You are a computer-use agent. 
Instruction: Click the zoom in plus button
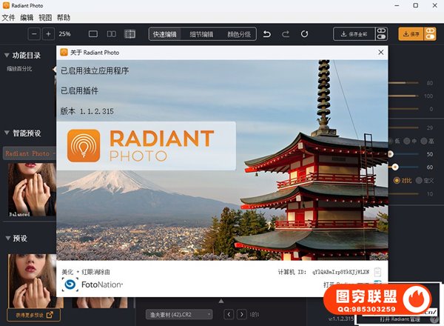pos(48,34)
